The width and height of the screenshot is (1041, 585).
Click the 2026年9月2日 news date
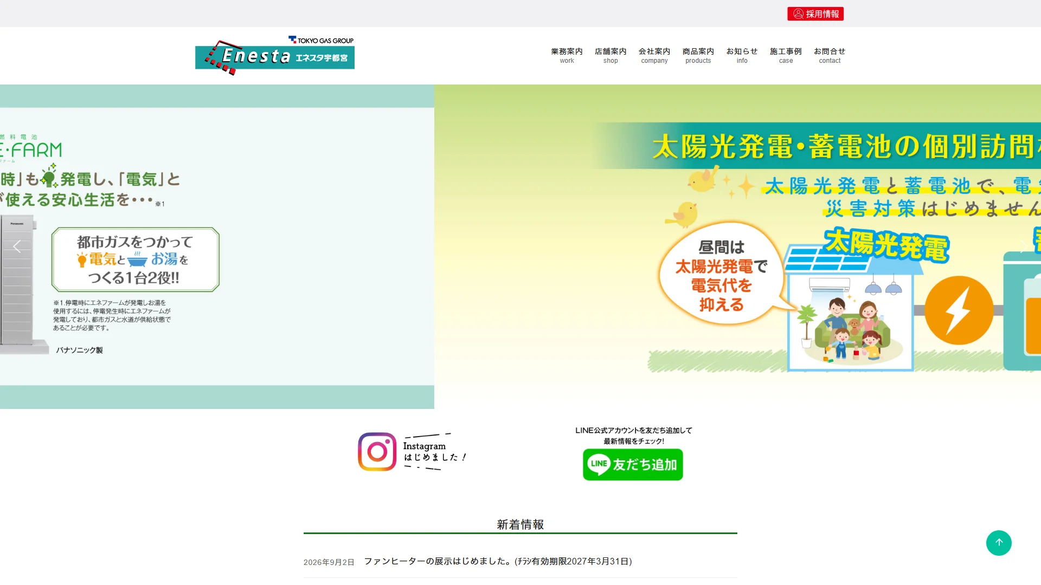tap(329, 562)
